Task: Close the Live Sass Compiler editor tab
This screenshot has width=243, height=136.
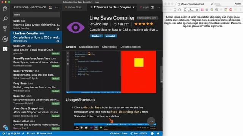Action: point(134,7)
